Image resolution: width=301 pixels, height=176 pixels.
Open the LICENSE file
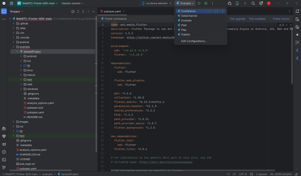coord(25,159)
